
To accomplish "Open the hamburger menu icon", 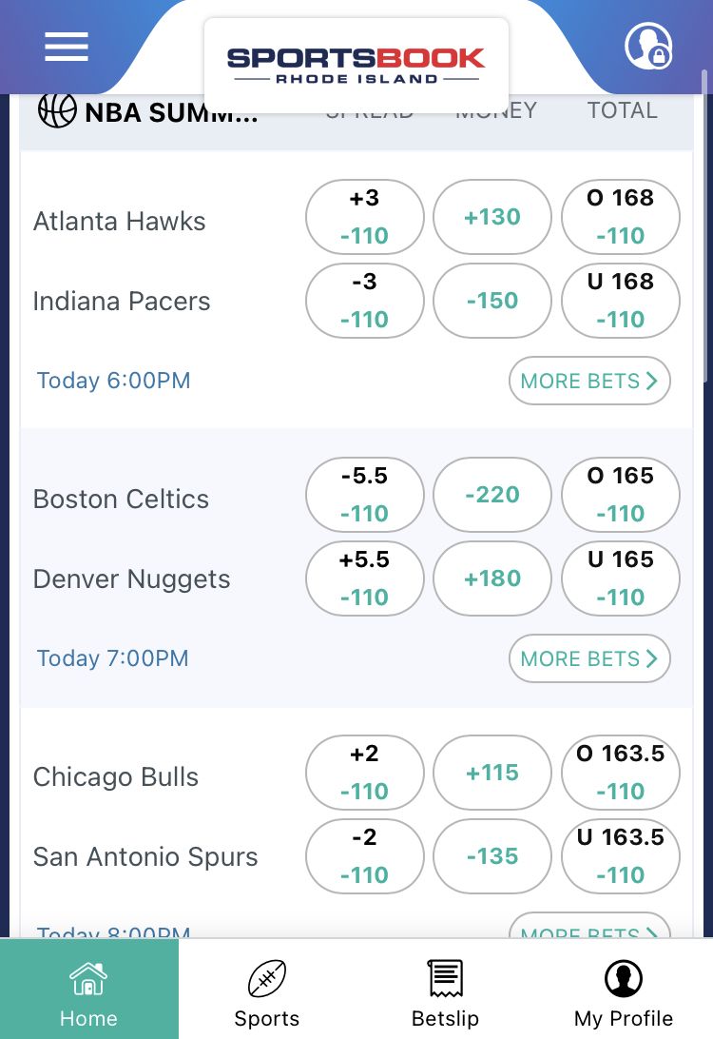I will point(67,47).
